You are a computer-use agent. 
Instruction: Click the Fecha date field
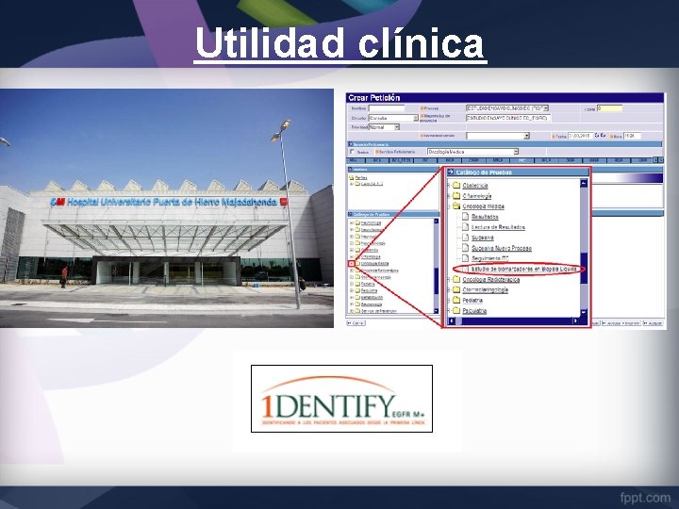coord(580,136)
